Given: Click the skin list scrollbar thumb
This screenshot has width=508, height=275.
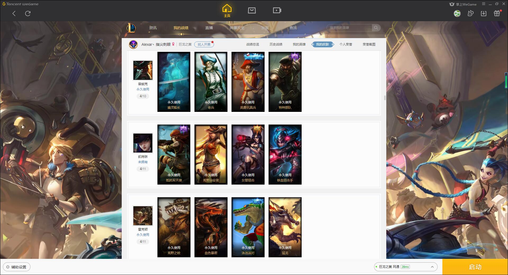Looking at the screenshot, I should coord(385,98).
